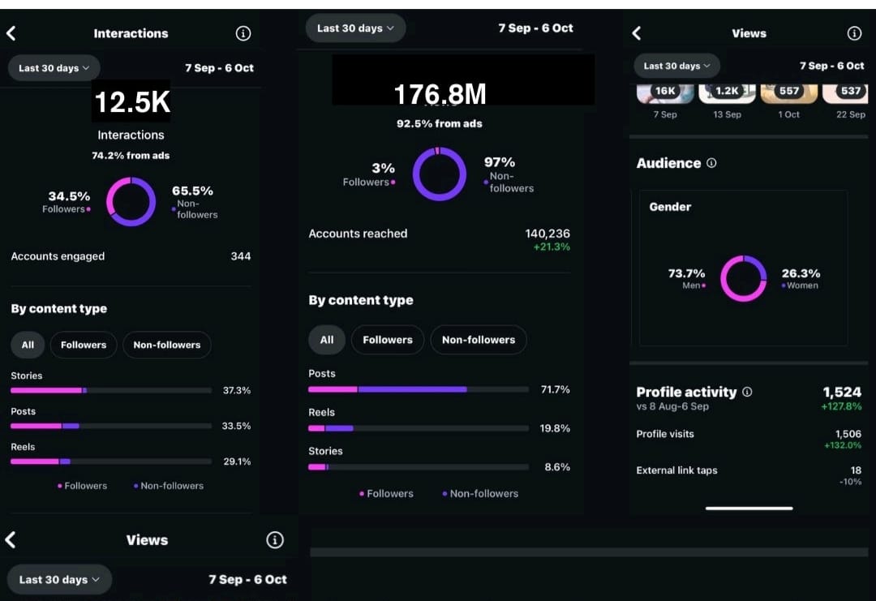This screenshot has width=876, height=601.
Task: Click the back arrow on Views screen
Action: 636,33
